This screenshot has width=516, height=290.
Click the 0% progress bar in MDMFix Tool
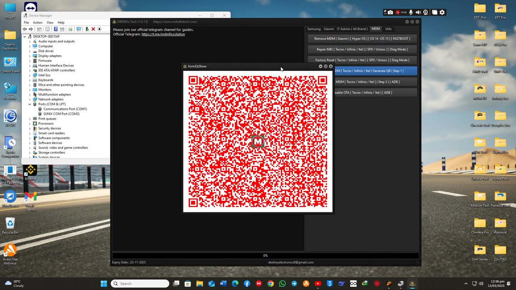click(x=265, y=255)
